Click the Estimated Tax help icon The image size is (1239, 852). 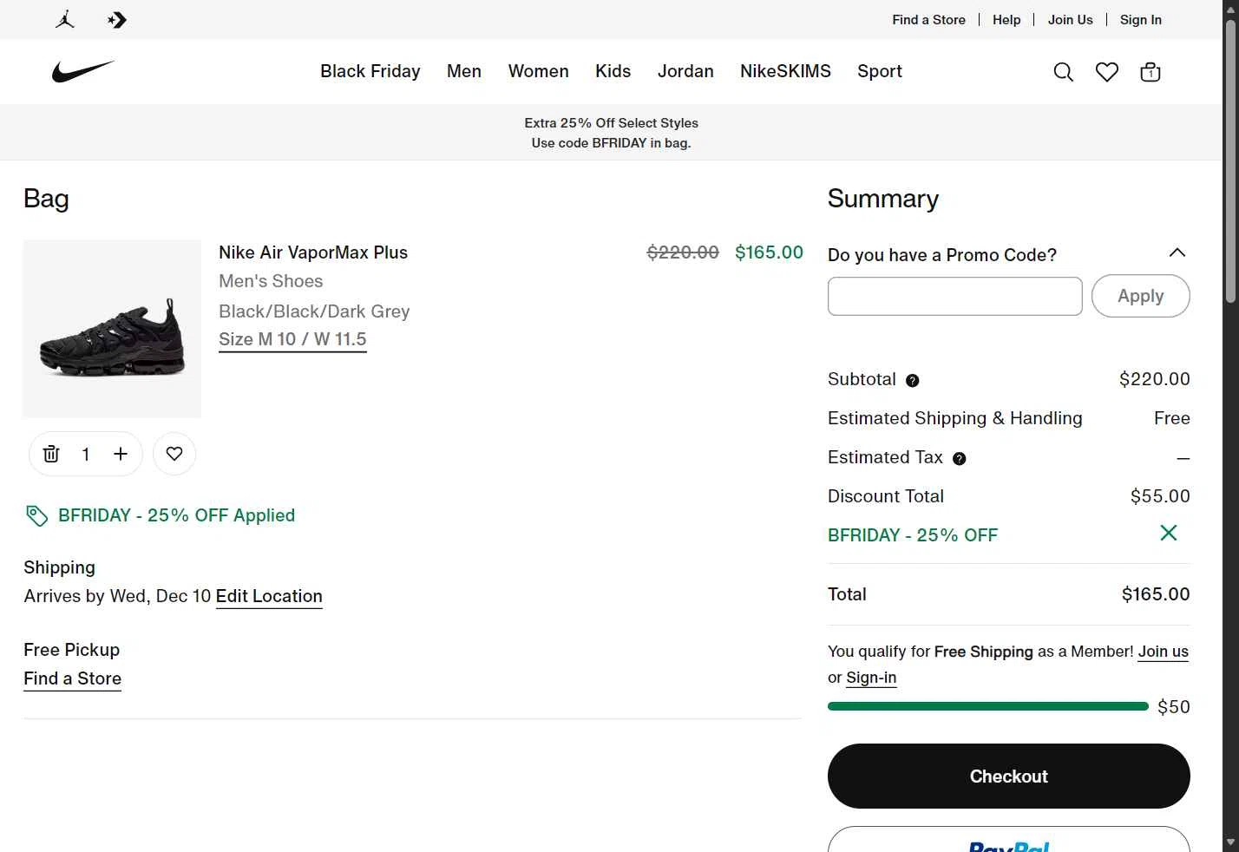click(x=960, y=458)
